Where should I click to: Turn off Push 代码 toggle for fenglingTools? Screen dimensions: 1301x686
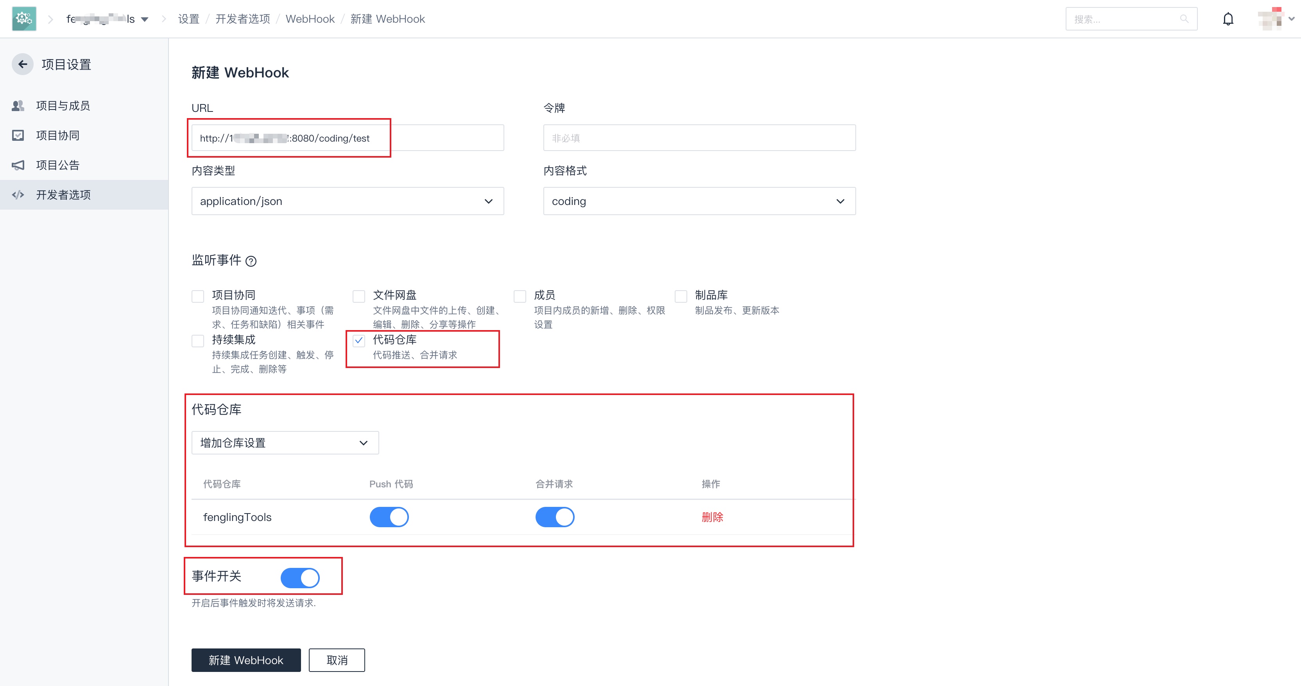click(389, 517)
